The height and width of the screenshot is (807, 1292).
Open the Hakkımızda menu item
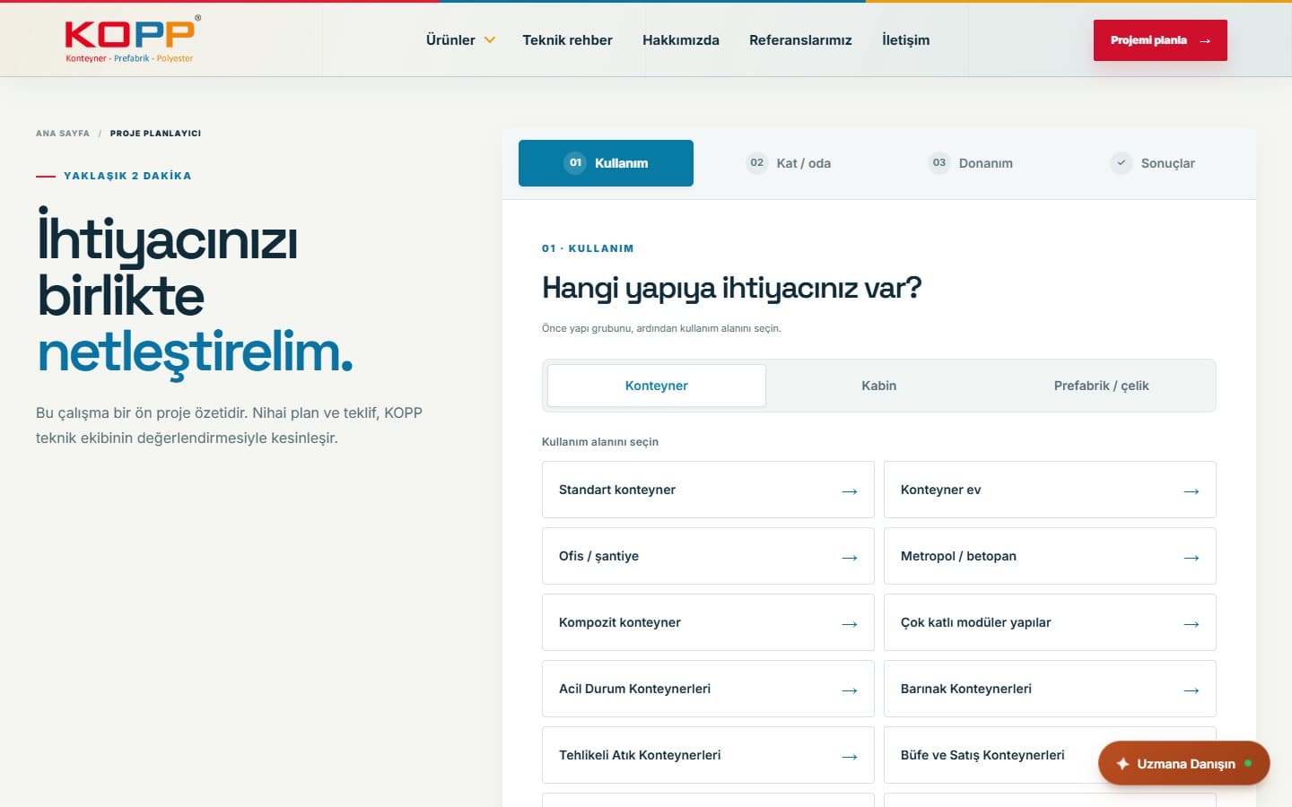681,39
